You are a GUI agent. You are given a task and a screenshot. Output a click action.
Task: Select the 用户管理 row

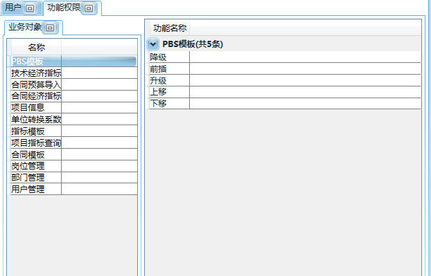73,189
